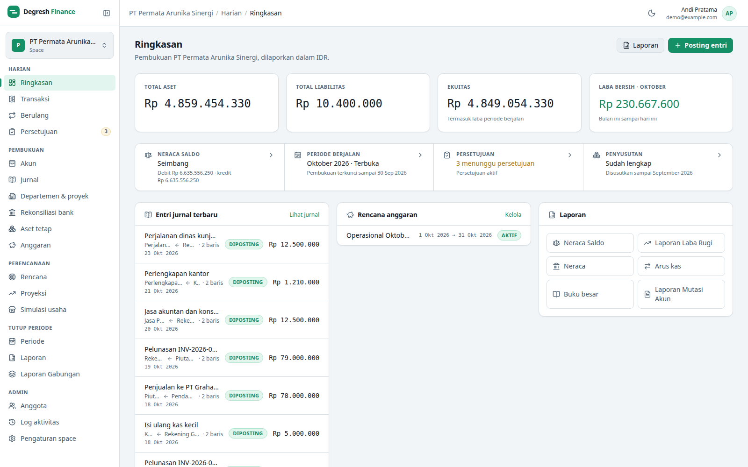Image resolution: width=748 pixels, height=467 pixels.
Task: Expand Penyusutan card chevron
Action: pos(719,155)
